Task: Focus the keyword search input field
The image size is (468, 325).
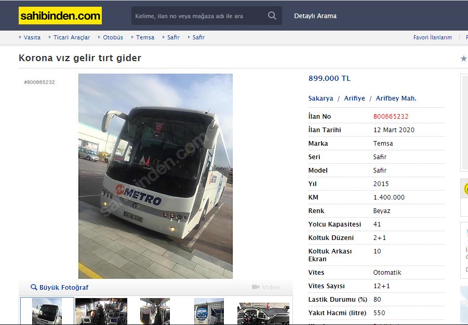Action: (198, 16)
